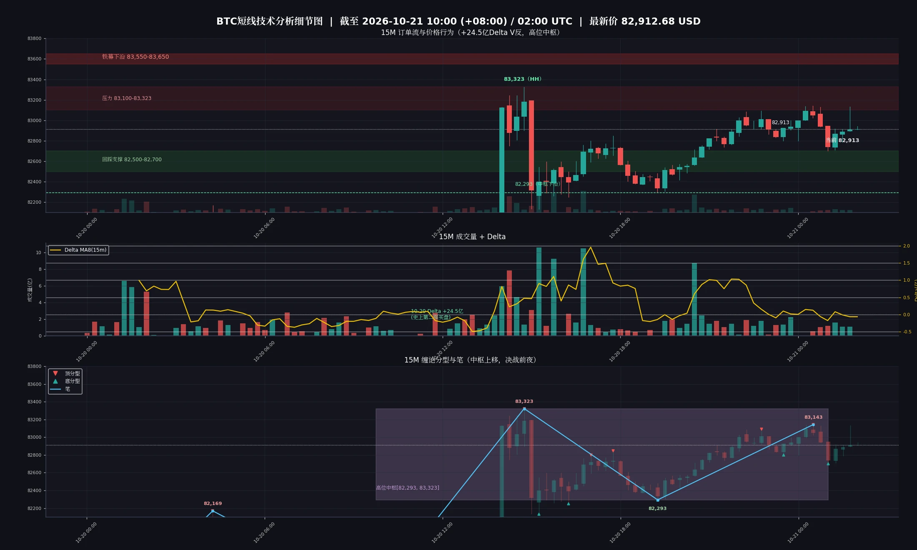Click the 83800 tick on the price panel axis
Image resolution: width=917 pixels, height=550 pixels.
(x=35, y=39)
